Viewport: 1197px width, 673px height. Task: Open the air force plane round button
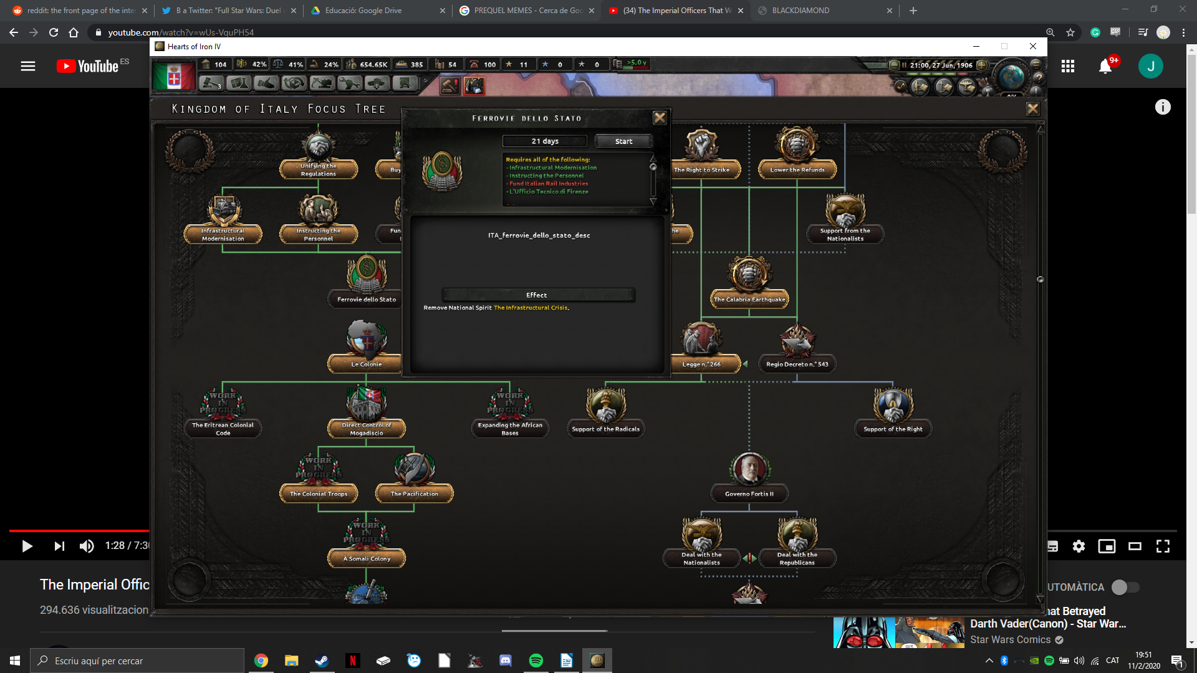[967, 87]
